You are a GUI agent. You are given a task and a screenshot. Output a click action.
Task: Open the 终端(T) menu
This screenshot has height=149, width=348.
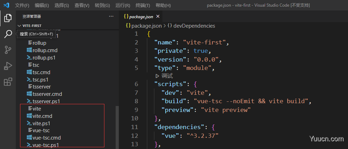pos(142,5)
